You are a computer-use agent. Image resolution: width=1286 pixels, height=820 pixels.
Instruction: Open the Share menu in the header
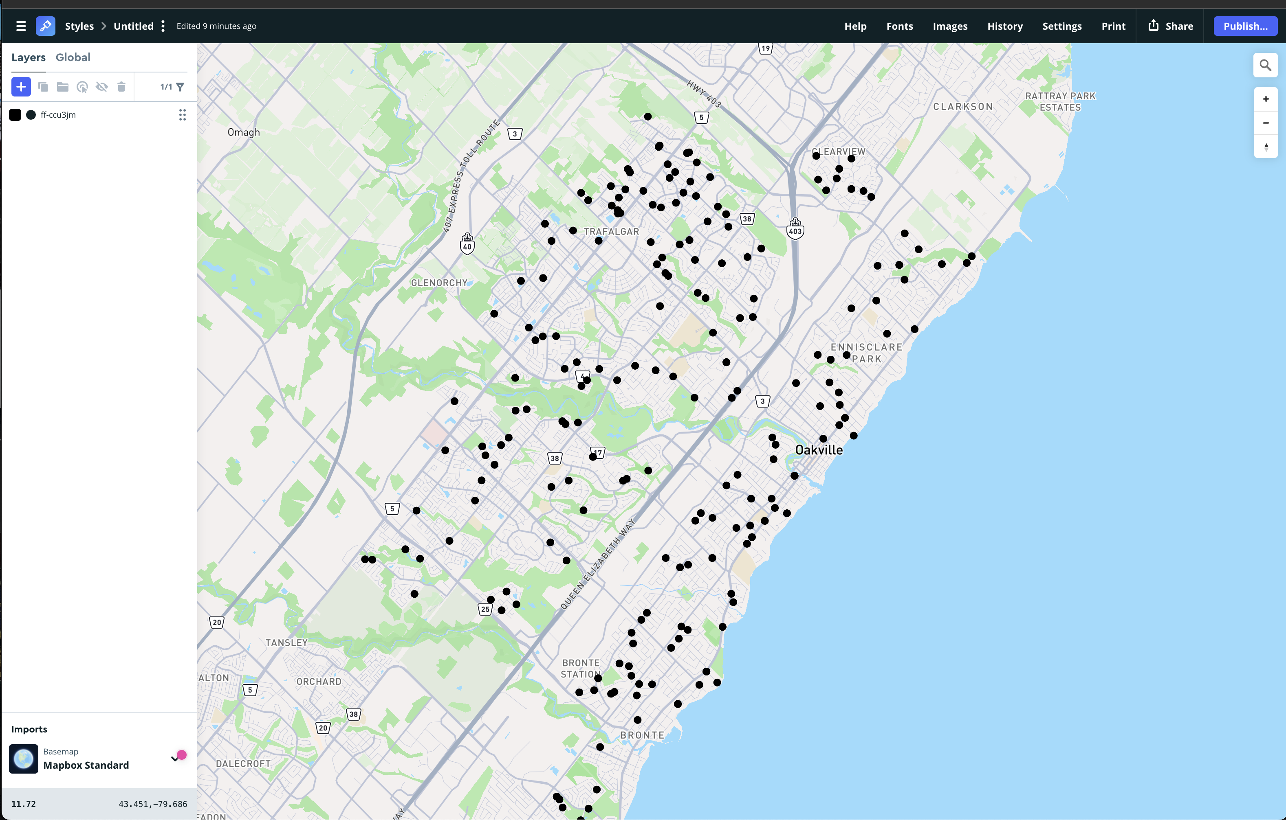point(1171,26)
